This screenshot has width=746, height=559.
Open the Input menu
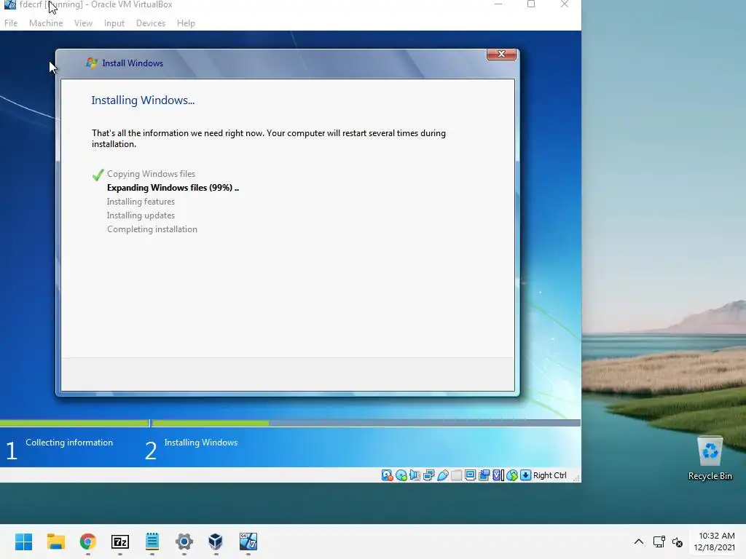pos(114,23)
